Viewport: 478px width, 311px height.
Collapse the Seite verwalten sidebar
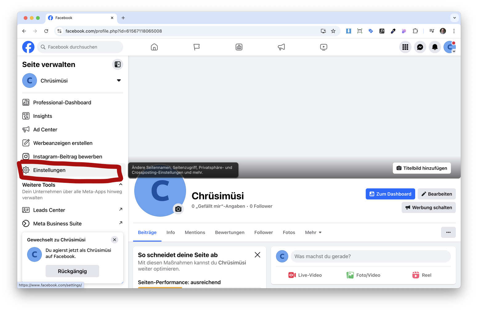click(117, 65)
